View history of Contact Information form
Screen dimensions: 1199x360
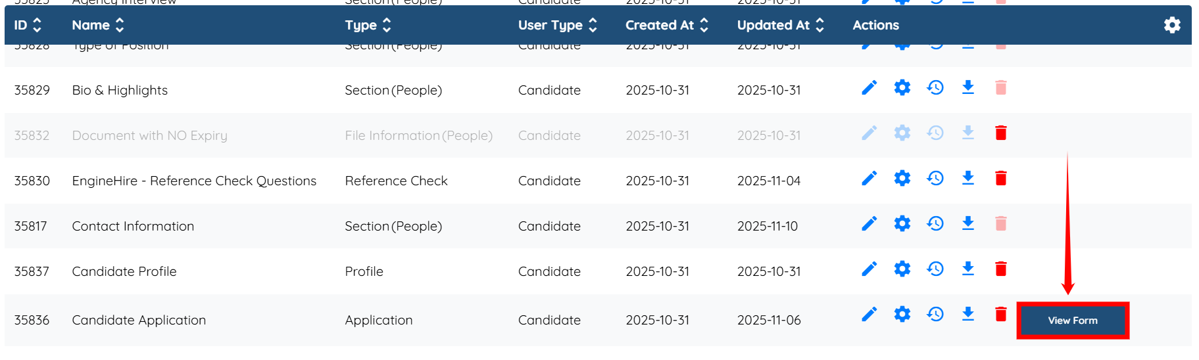tap(935, 224)
